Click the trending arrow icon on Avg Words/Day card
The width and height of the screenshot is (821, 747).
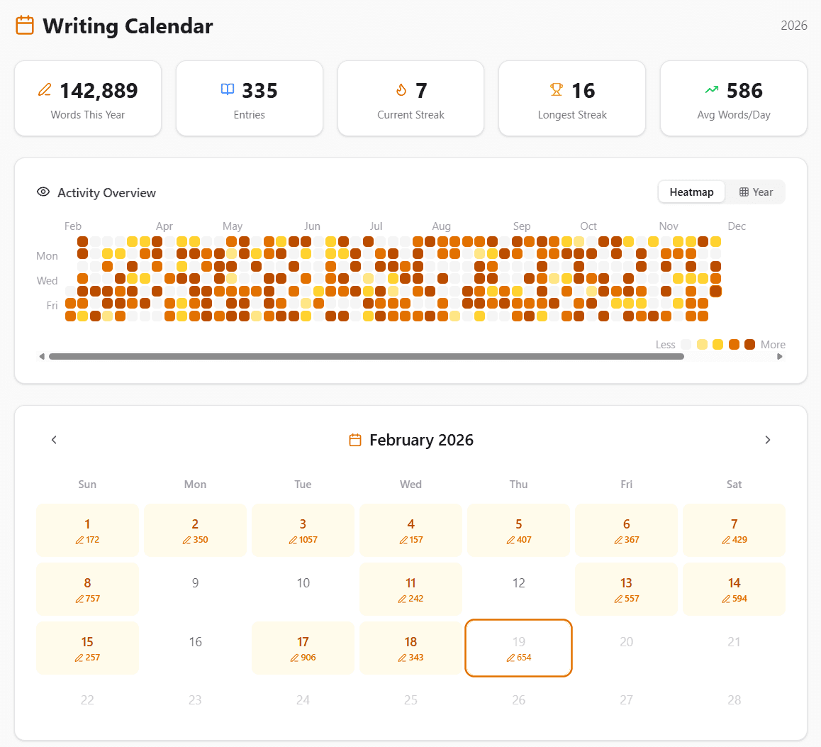click(712, 89)
